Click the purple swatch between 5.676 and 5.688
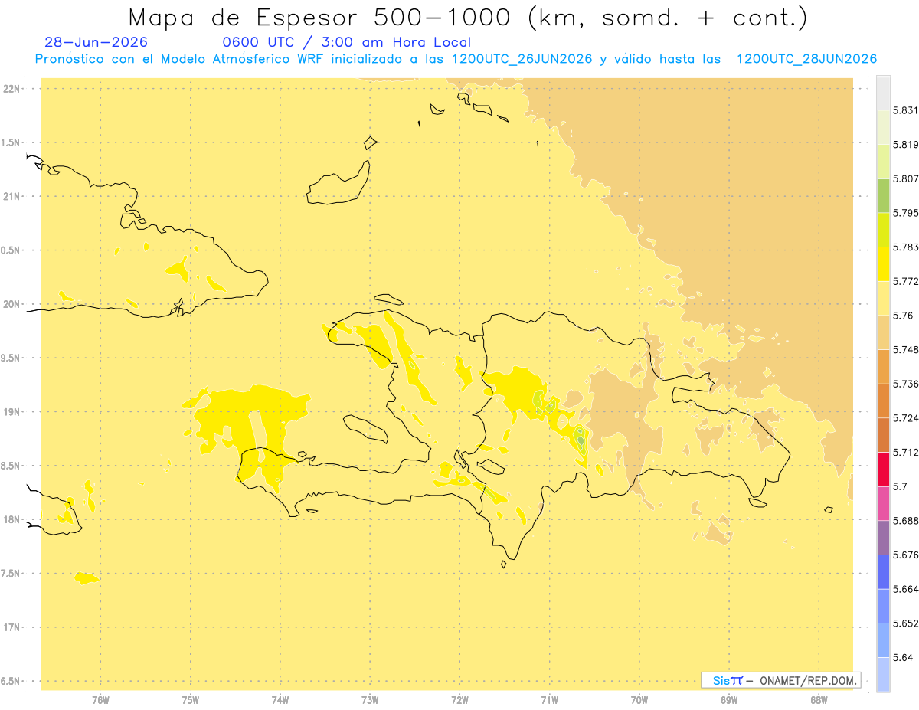This screenshot has width=919, height=710. tap(883, 538)
